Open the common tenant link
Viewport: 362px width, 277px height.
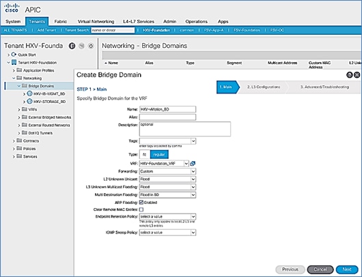(x=186, y=30)
